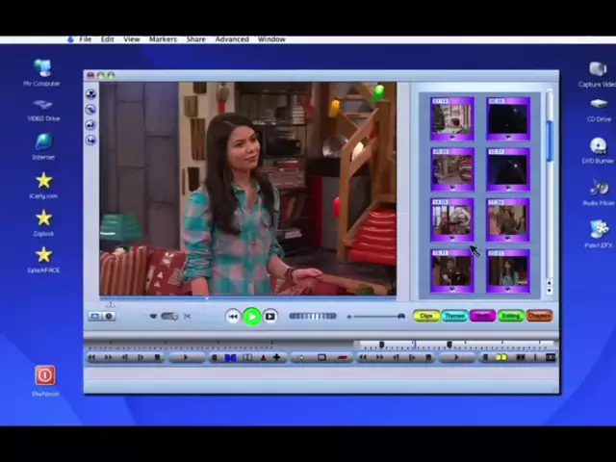Image resolution: width=616 pixels, height=462 pixels.
Task: Click the fourth round icon left of preview
Action: tap(90, 141)
